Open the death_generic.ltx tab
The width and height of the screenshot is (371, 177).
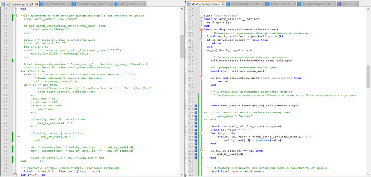[x=129, y=4]
